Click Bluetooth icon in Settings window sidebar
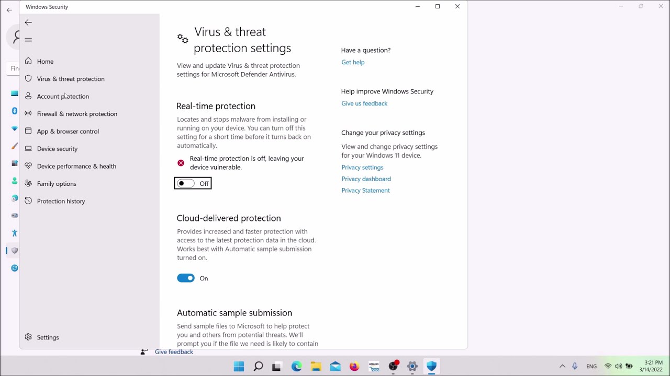 [15, 111]
